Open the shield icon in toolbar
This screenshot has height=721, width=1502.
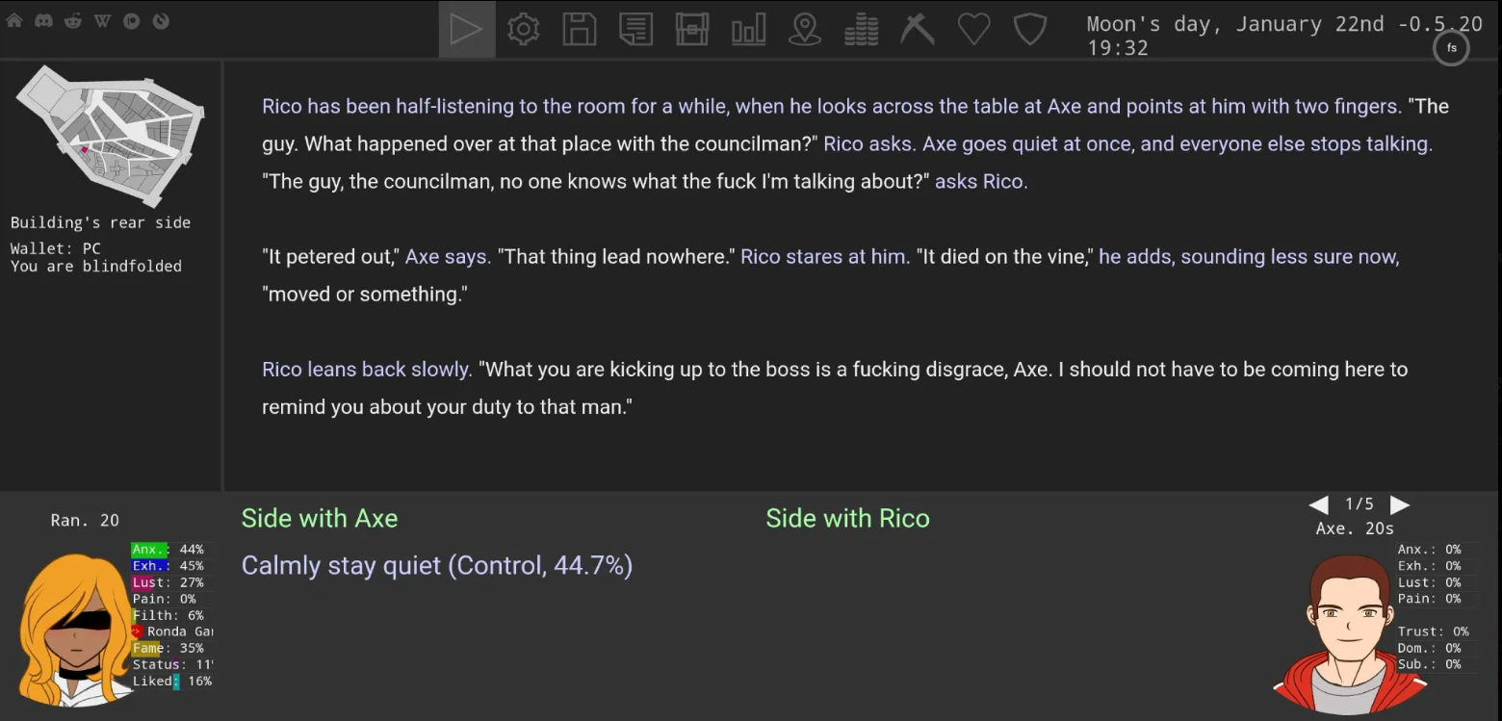tap(1029, 29)
